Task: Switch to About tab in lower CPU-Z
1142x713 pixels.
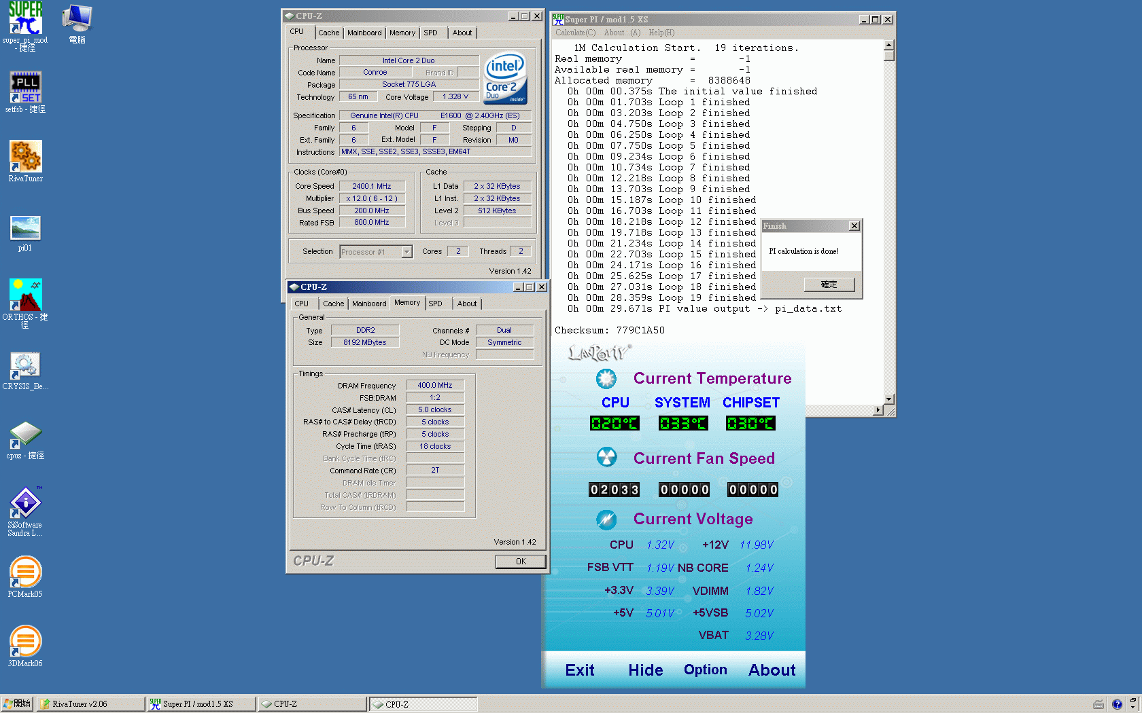Action: click(467, 304)
